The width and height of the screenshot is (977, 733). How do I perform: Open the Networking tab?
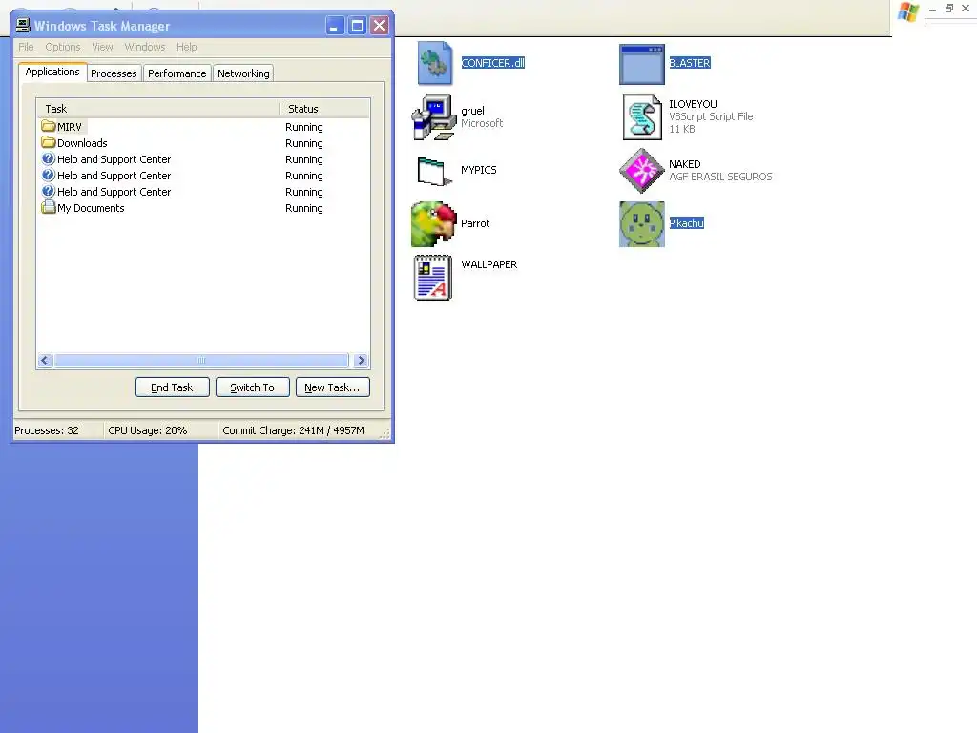(x=243, y=73)
